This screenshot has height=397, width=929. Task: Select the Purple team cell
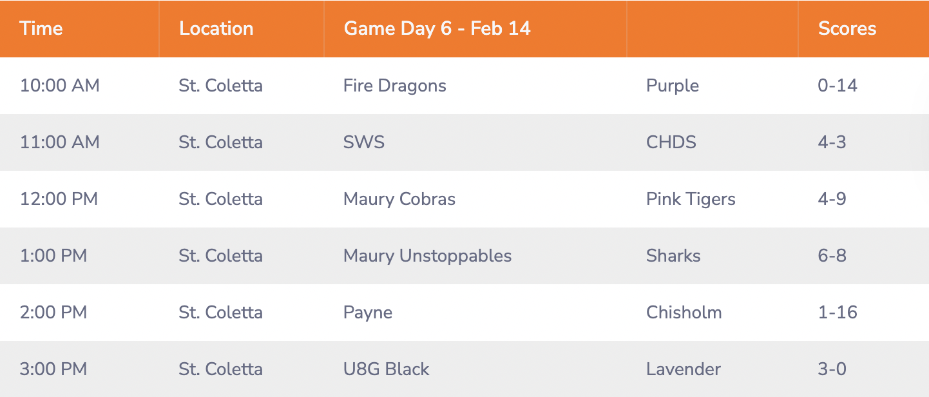pyautogui.click(x=672, y=86)
